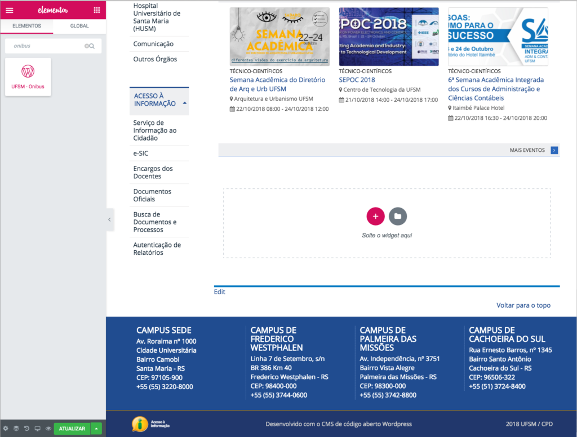Expand Mais Eventos arrow button
The width and height of the screenshot is (577, 437).
pos(554,150)
